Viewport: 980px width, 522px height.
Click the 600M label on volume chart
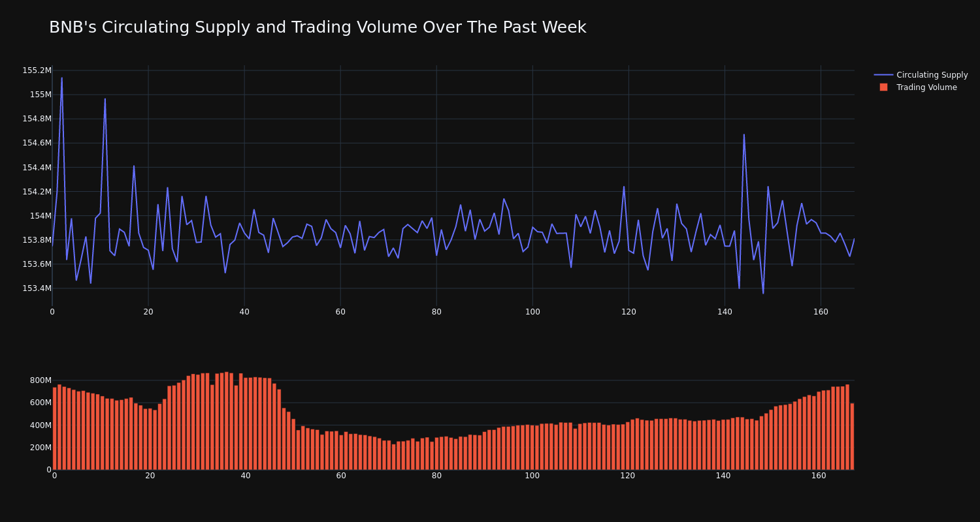(x=41, y=403)
